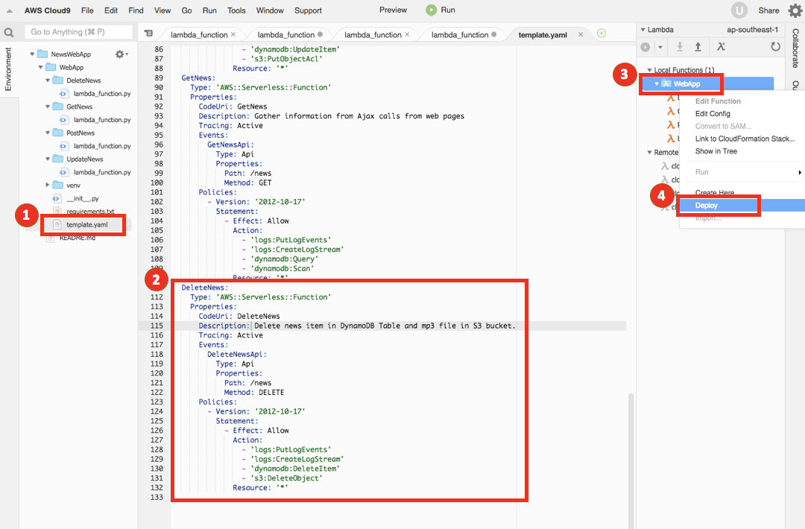The width and height of the screenshot is (805, 529).
Task: Switch to the Environment side tab
Action: point(8,69)
